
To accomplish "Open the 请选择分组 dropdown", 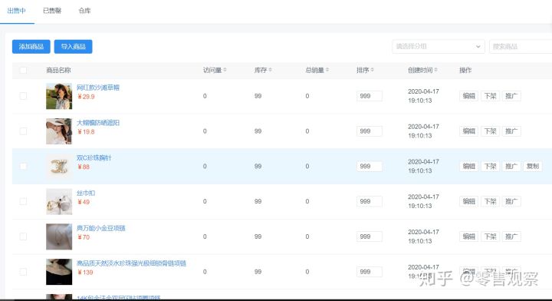I will 439,47.
